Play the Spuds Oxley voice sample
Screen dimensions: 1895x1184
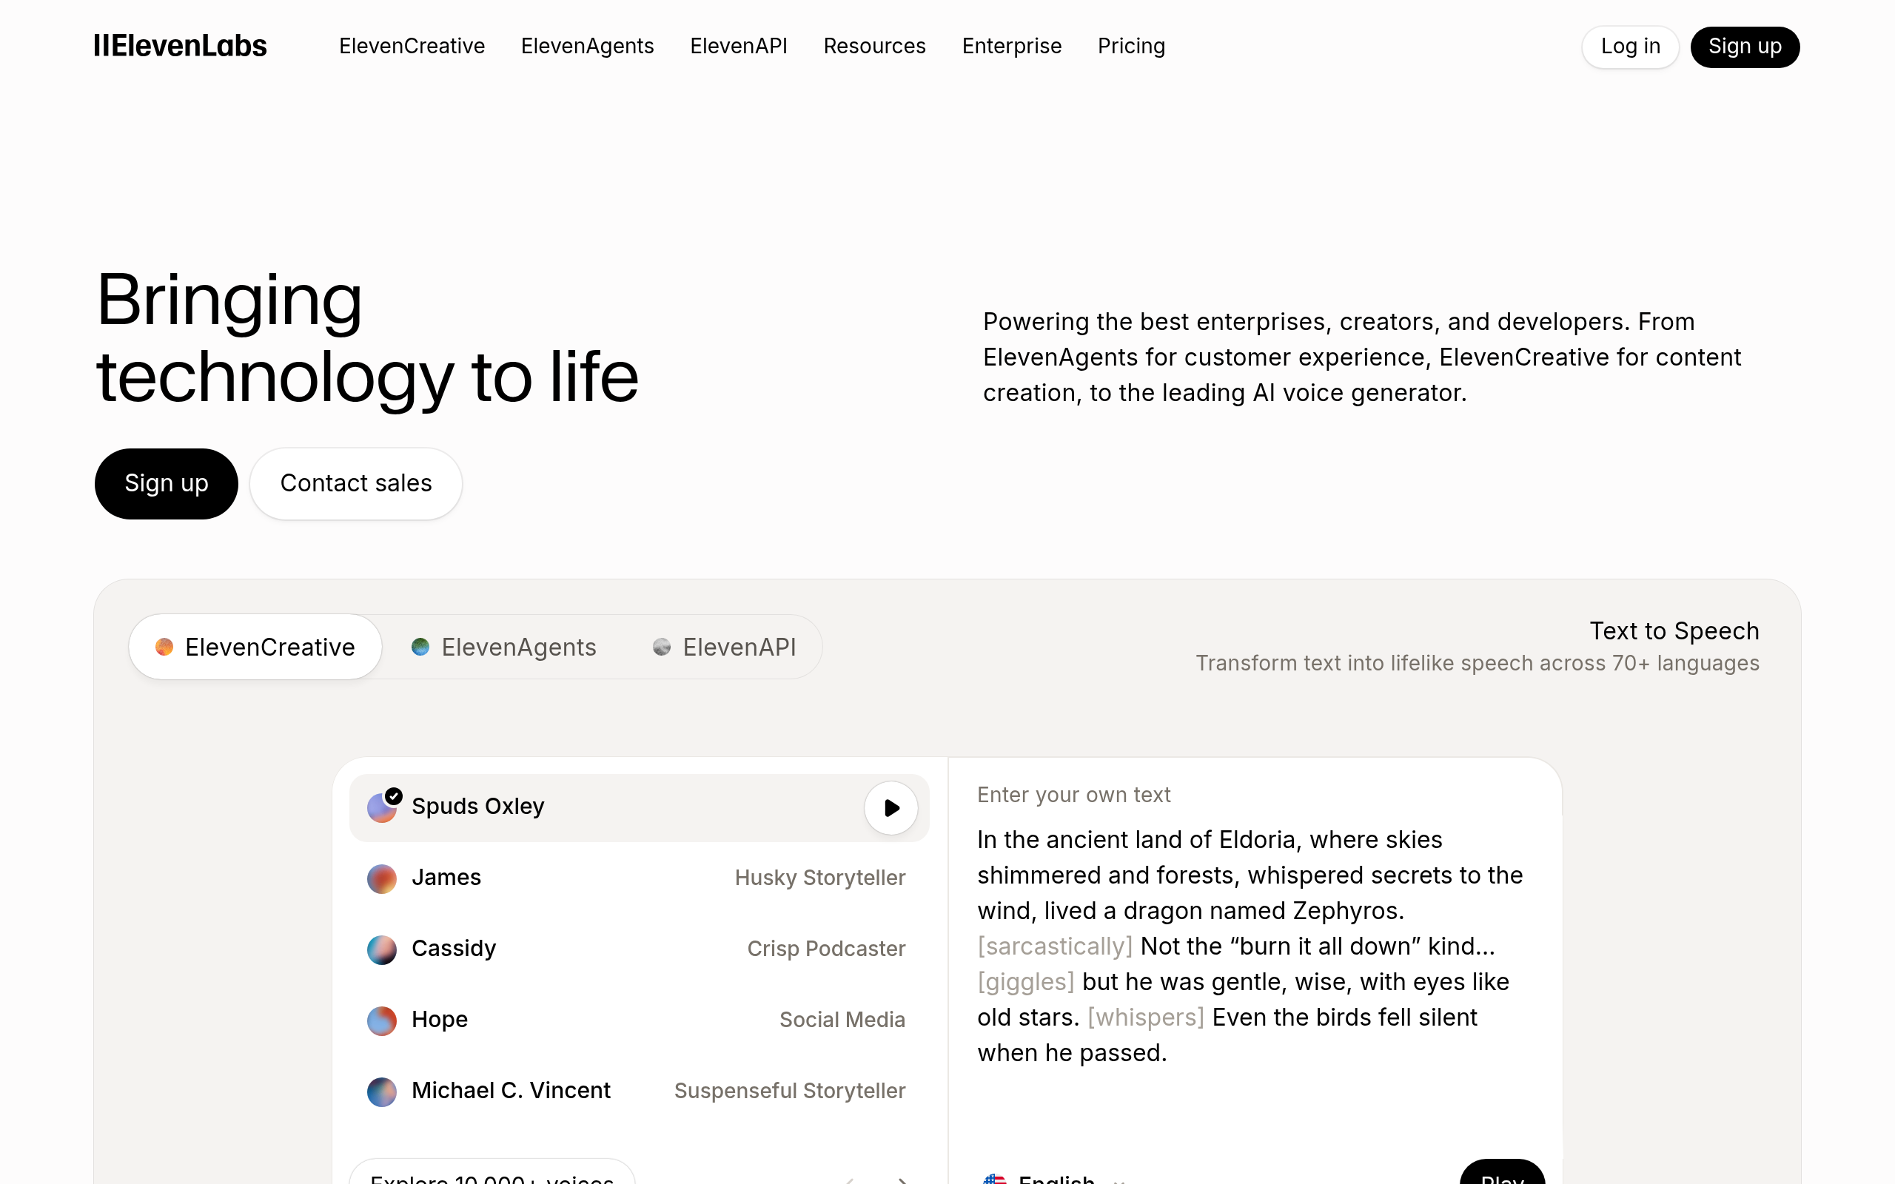click(x=891, y=807)
